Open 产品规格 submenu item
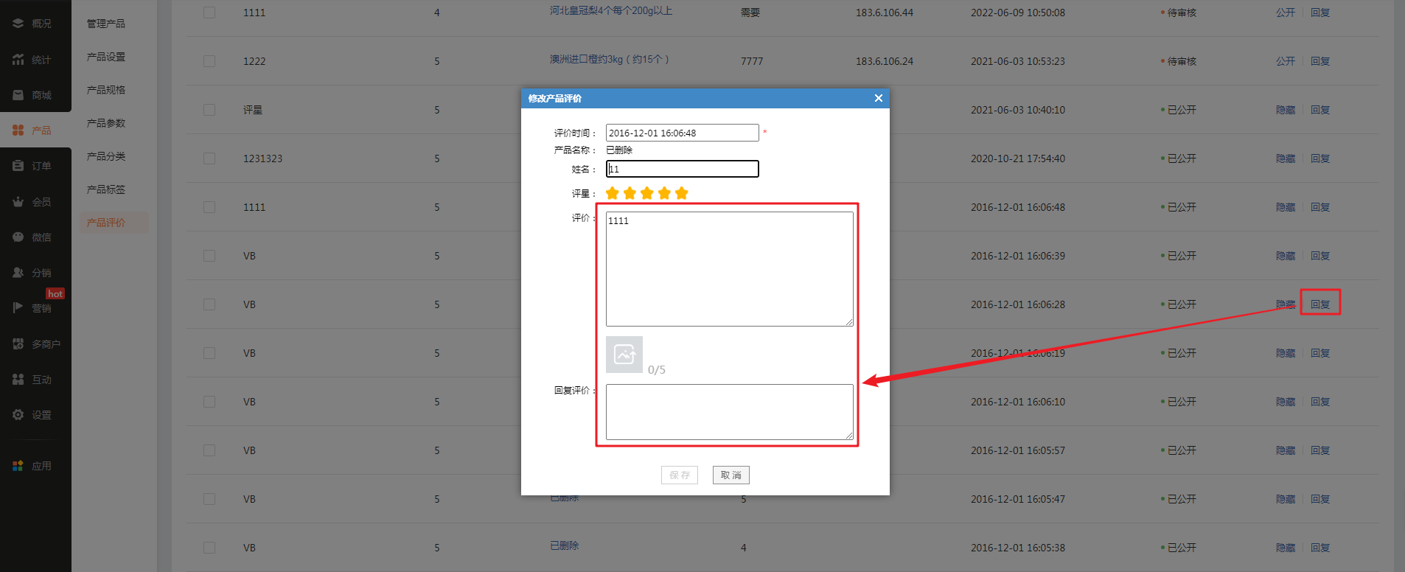The width and height of the screenshot is (1405, 572). tap(106, 90)
